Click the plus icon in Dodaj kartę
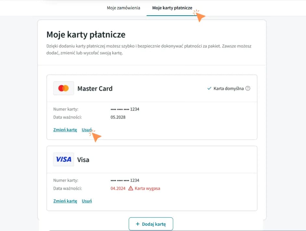Screen dimensions: 306x231 (137, 224)
